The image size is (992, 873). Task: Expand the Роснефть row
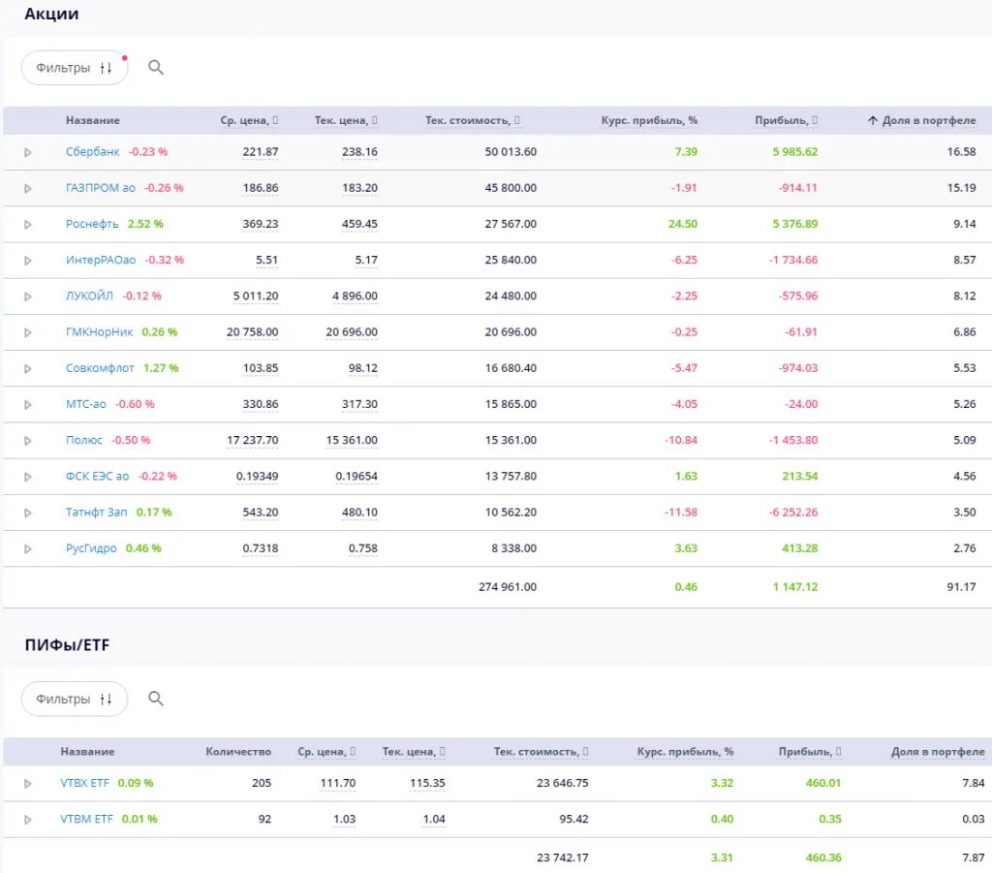[x=28, y=225]
